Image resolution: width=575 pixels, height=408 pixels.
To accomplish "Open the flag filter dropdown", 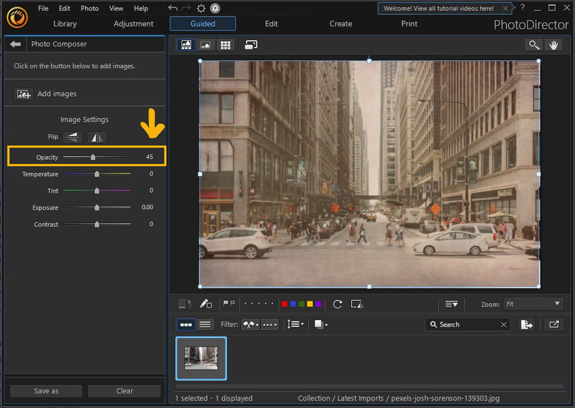I will [x=250, y=324].
